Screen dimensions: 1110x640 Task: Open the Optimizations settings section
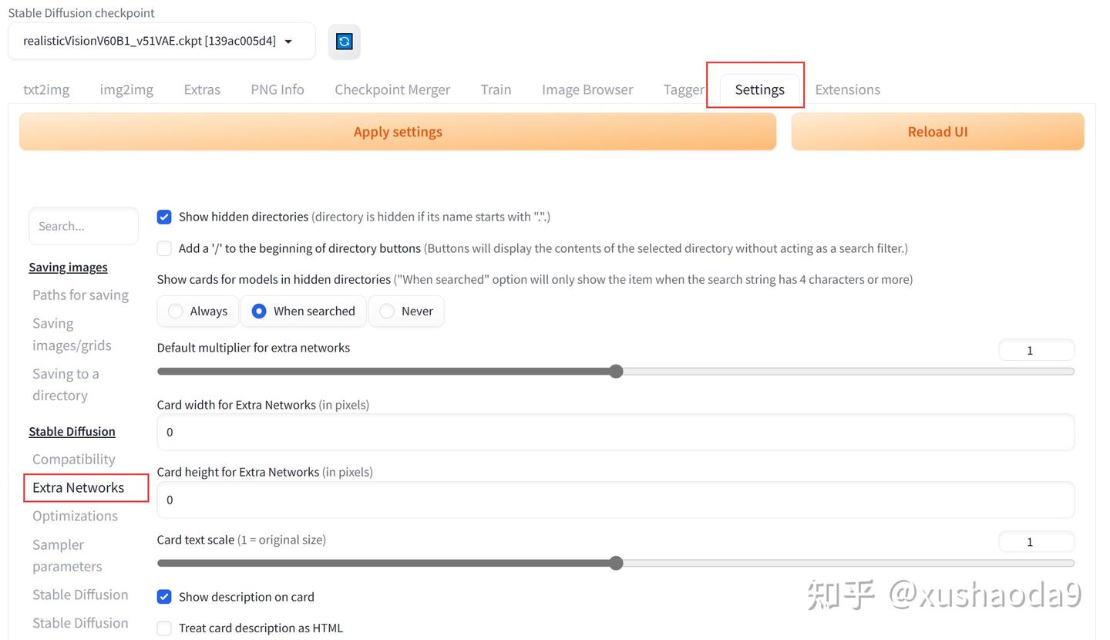pos(75,515)
